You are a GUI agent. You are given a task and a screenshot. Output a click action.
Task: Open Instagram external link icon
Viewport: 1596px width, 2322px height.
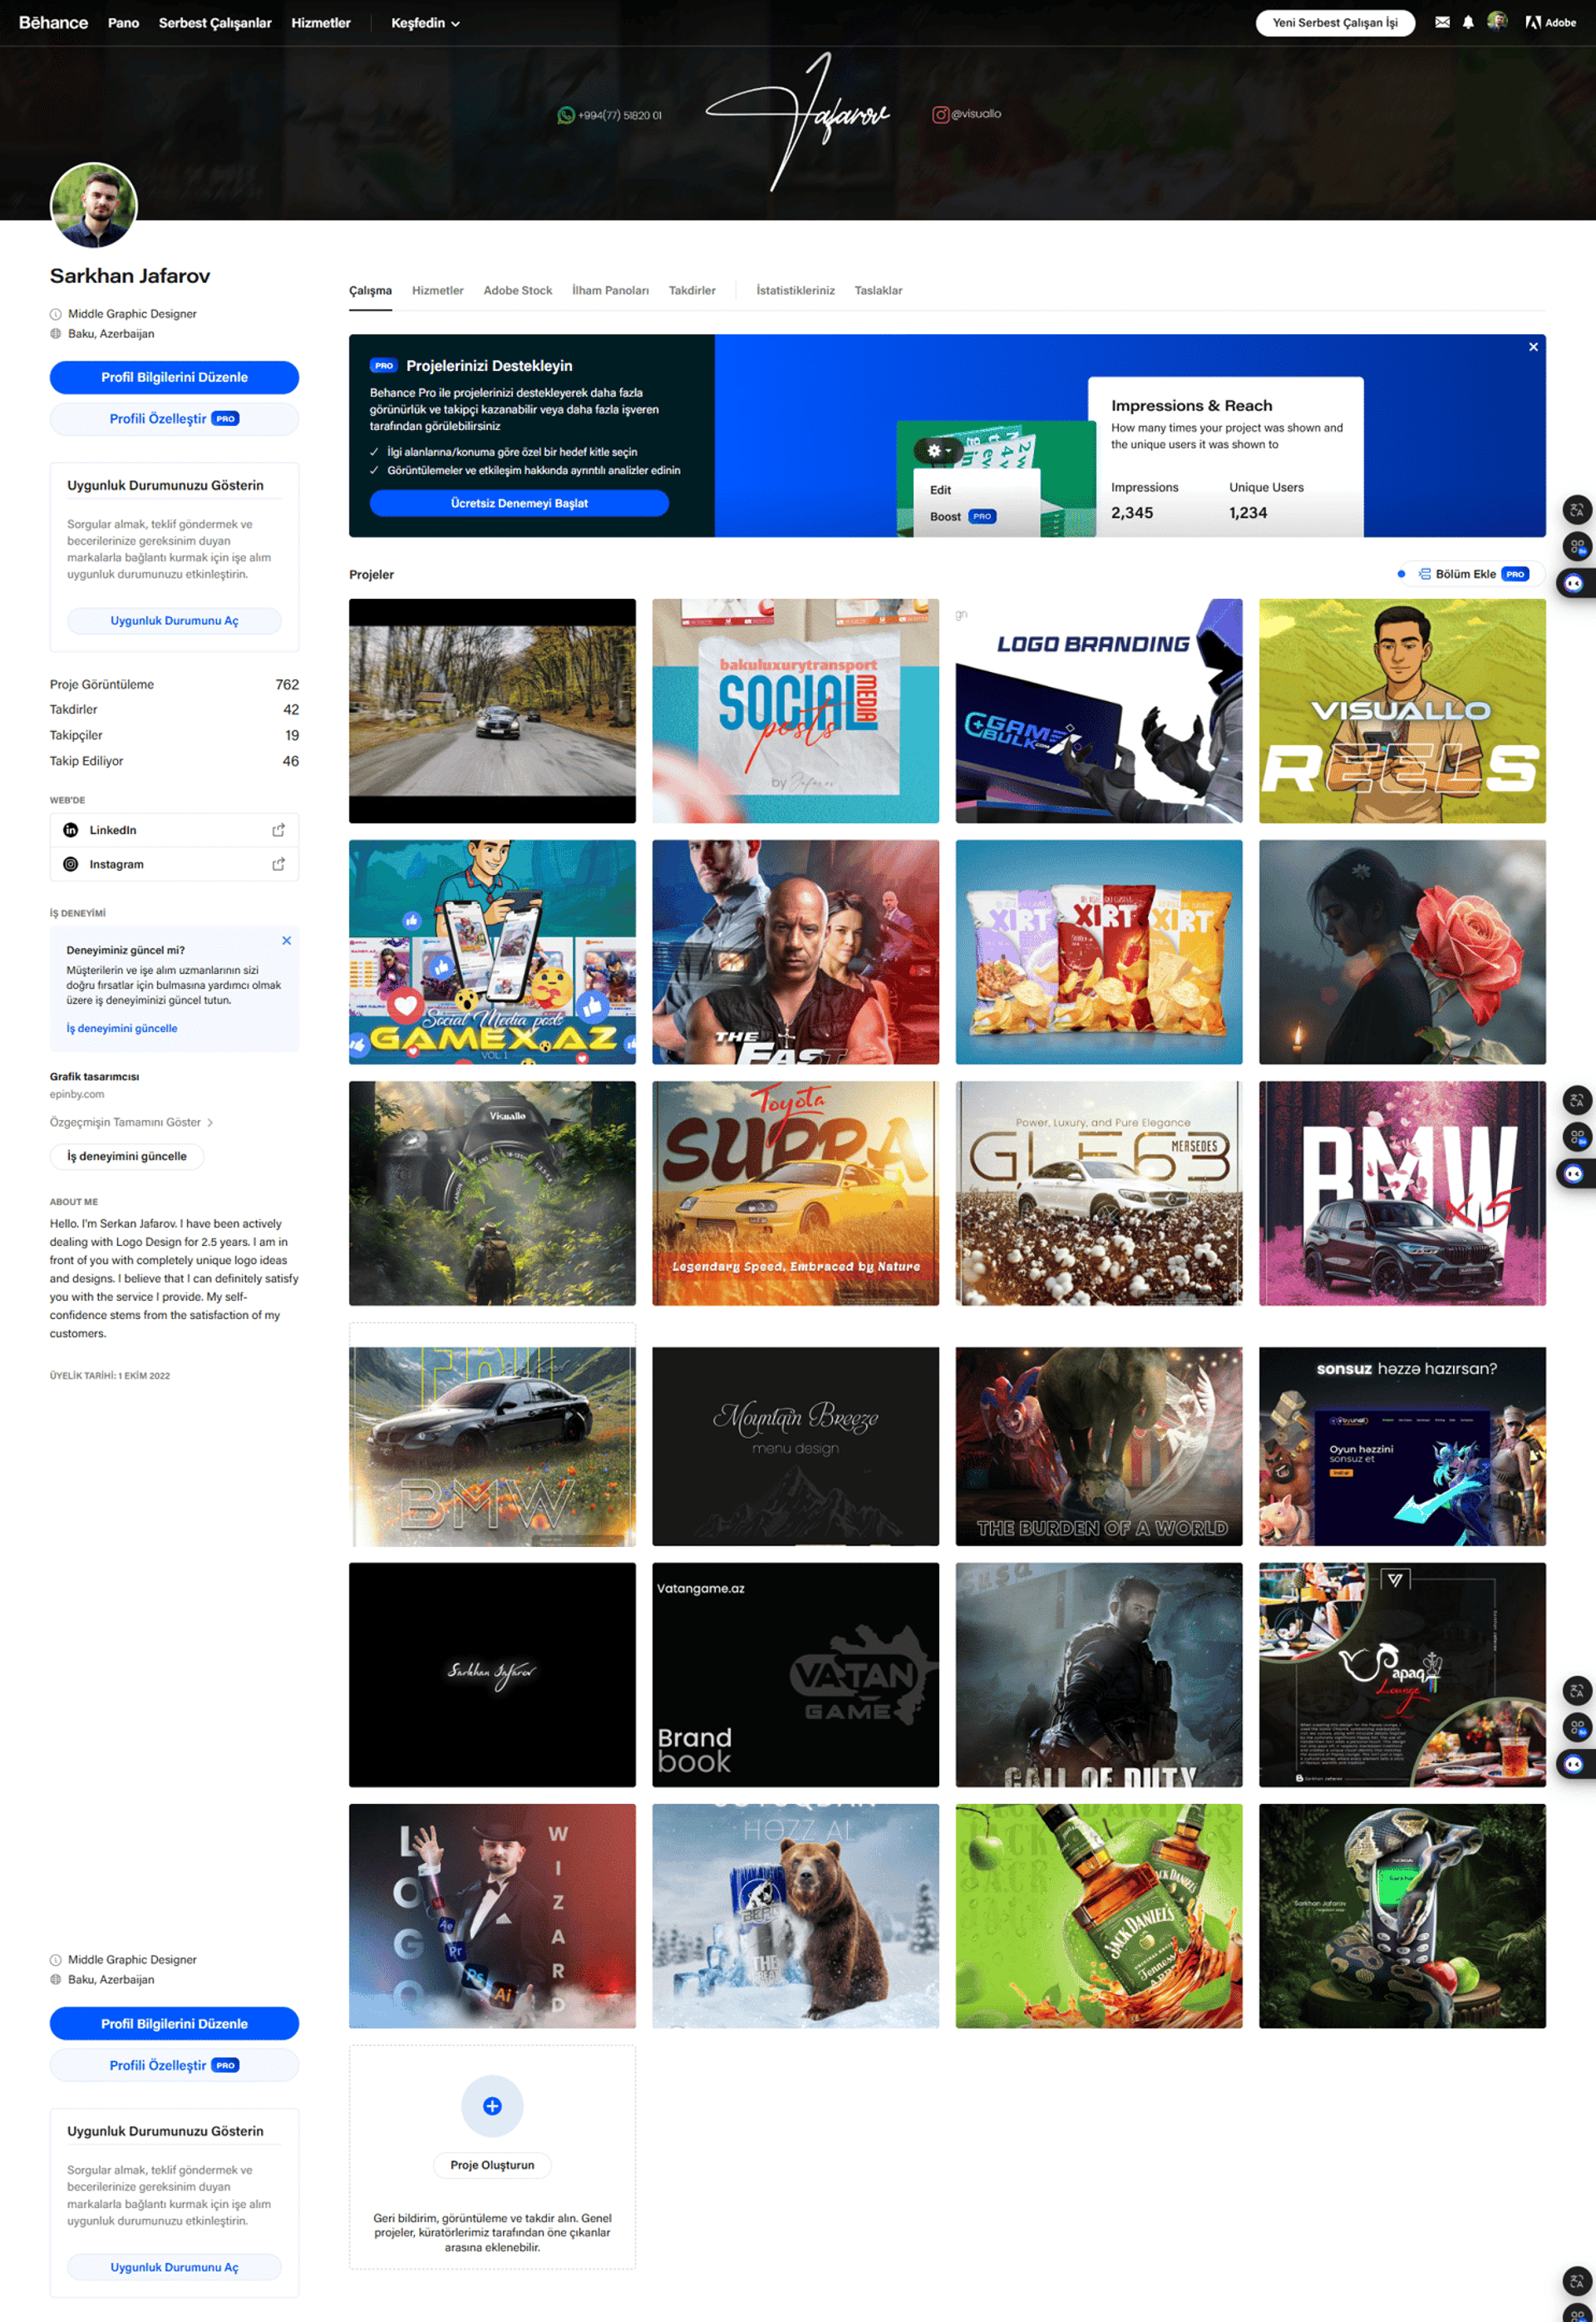pos(278,864)
